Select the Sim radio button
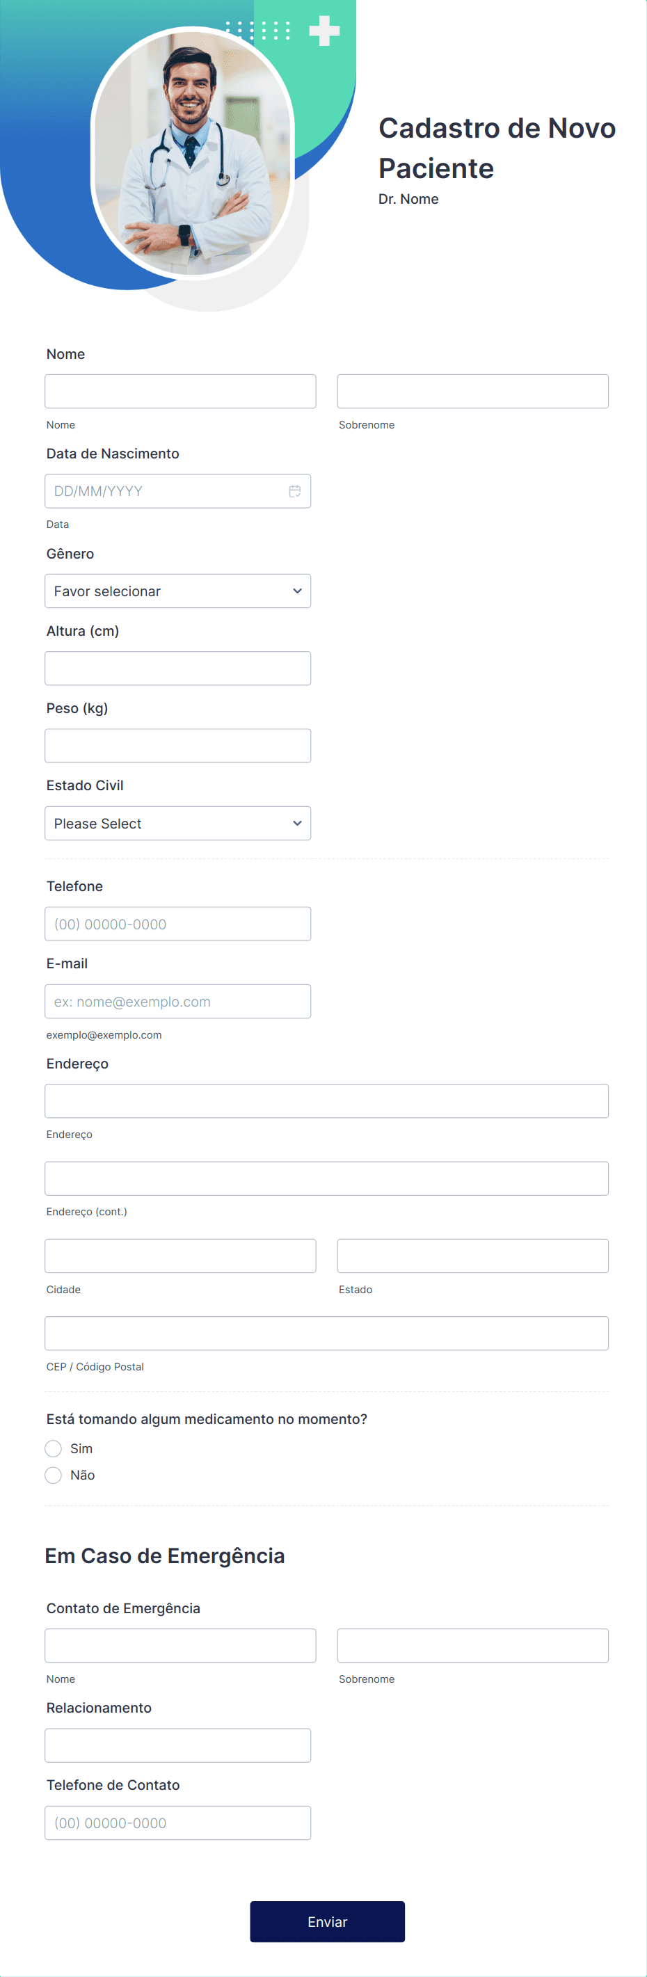Screen dimensions: 647x1977 point(53,1448)
